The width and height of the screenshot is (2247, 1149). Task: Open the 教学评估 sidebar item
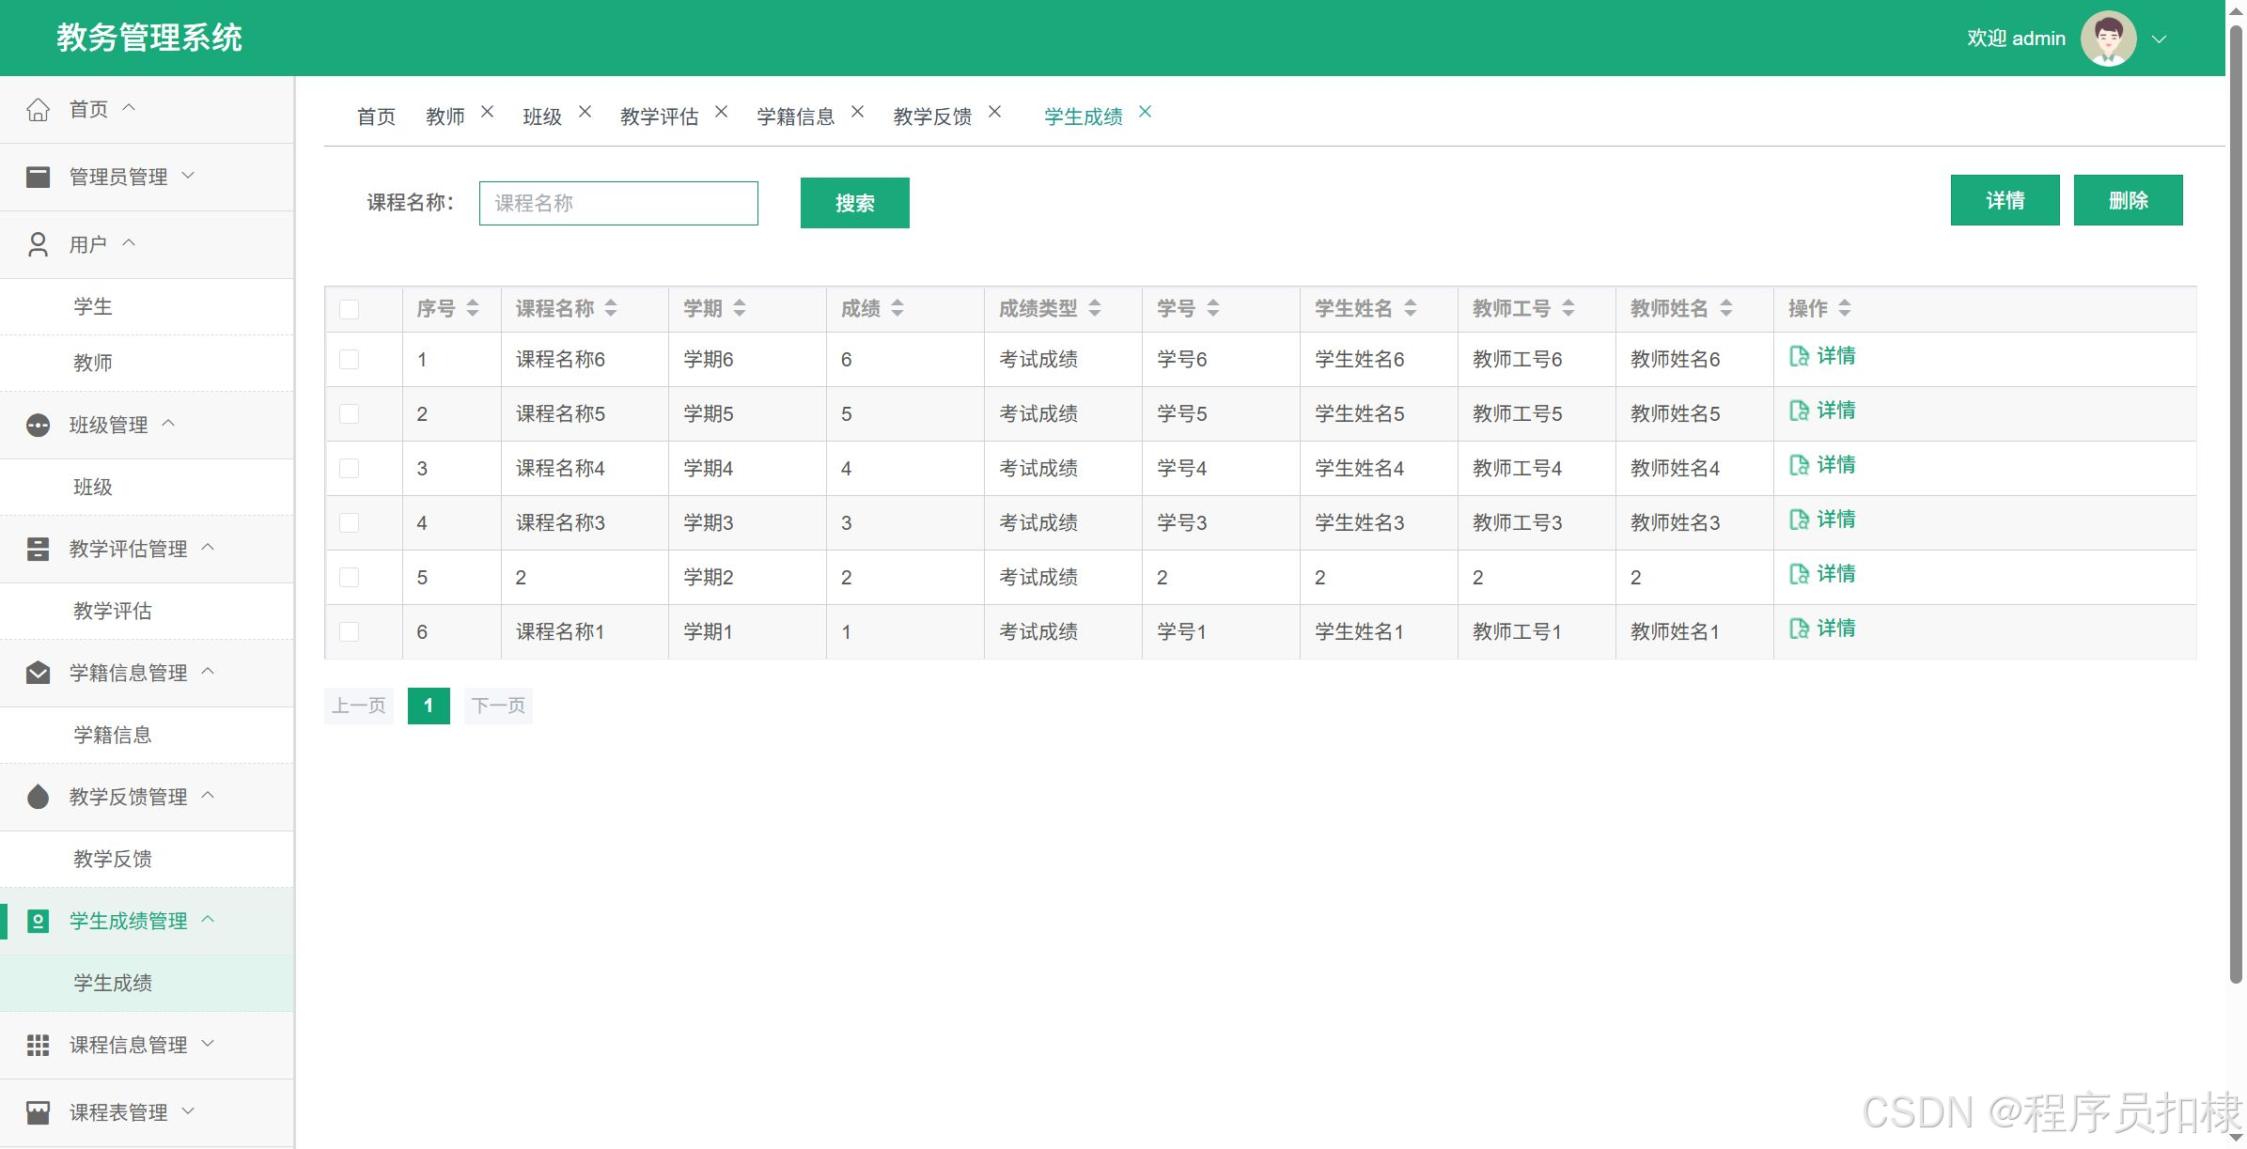pos(113,612)
